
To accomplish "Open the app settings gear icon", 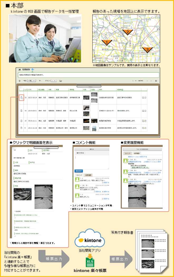I will pyautogui.click(x=156, y=81).
